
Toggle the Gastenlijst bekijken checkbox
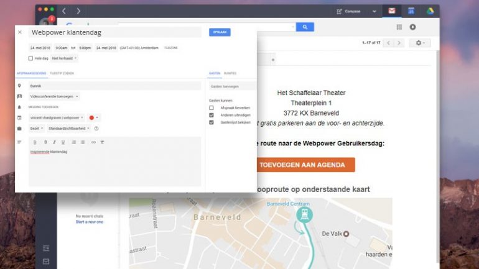click(211, 122)
